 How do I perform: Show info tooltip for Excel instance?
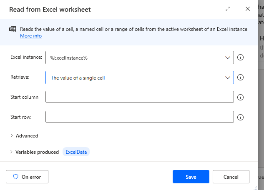click(240, 58)
